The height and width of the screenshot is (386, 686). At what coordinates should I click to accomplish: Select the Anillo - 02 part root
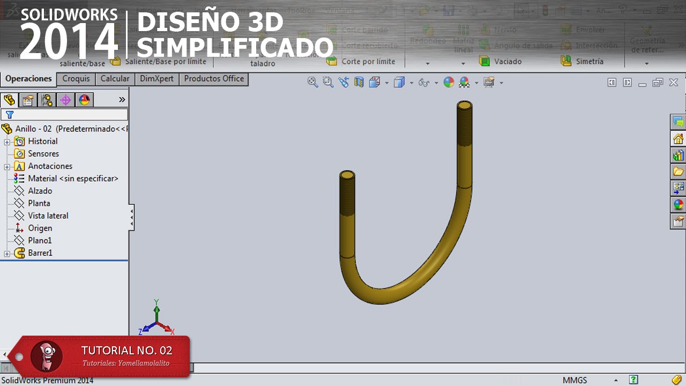pos(65,129)
